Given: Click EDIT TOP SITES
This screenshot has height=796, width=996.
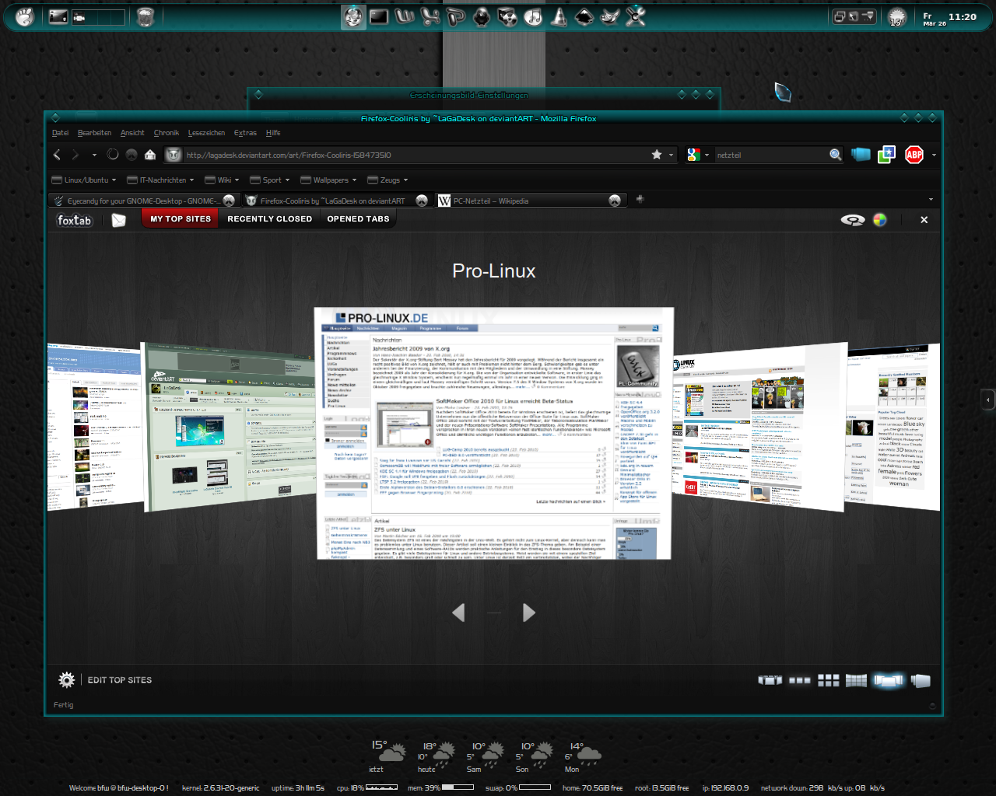Looking at the screenshot, I should click(119, 680).
